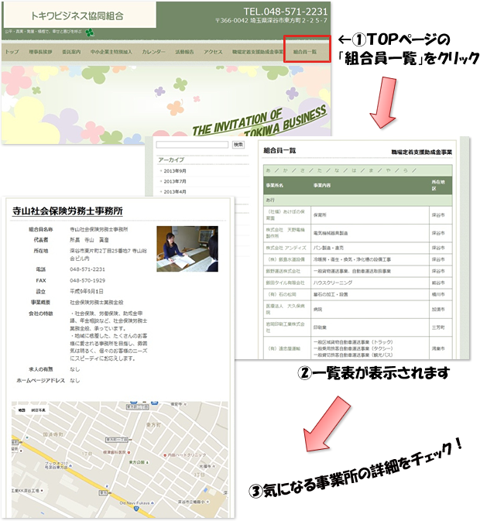Click the 寺山社会保険労務士事務所 title
The image size is (480, 521).
point(68,211)
